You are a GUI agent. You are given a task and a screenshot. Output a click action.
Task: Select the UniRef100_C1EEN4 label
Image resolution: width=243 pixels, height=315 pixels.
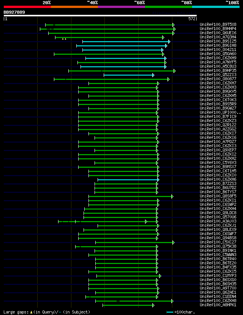tap(218, 297)
